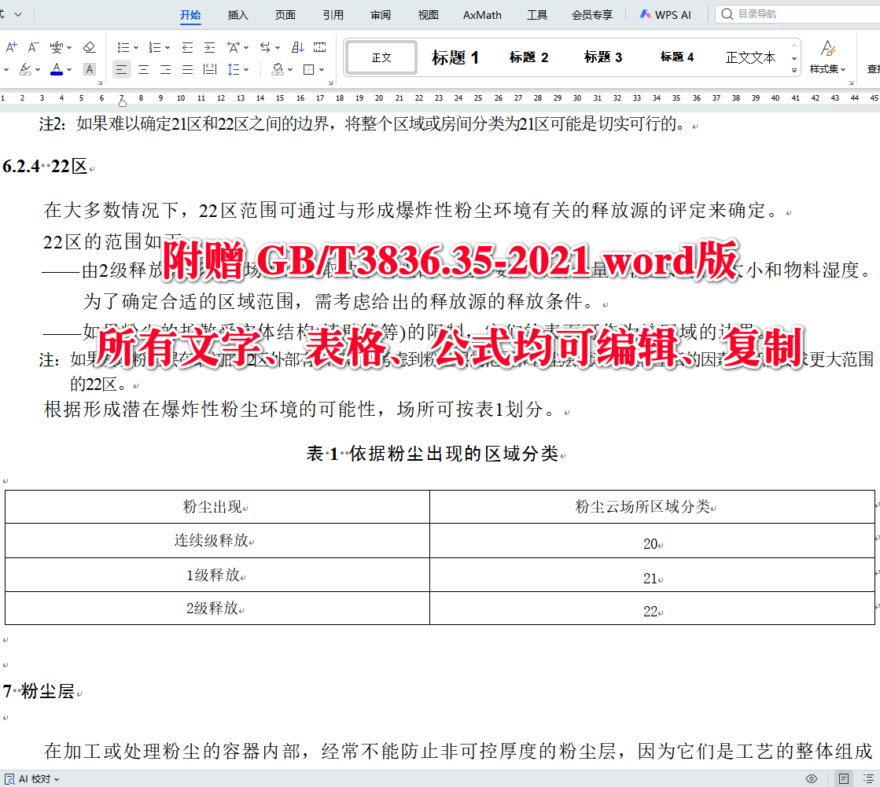Image resolution: width=880 pixels, height=787 pixels.
Task: Open the Line Spacing dropdown arrow
Action: pyautogui.click(x=247, y=69)
